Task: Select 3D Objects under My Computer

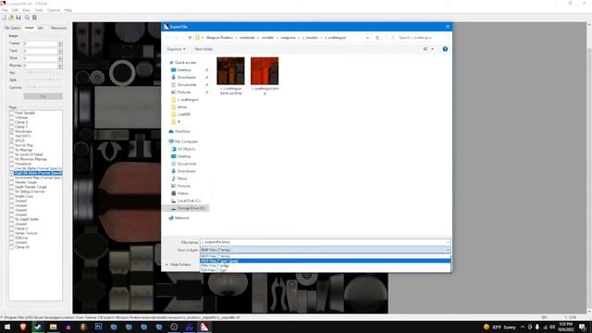Action: click(186, 149)
